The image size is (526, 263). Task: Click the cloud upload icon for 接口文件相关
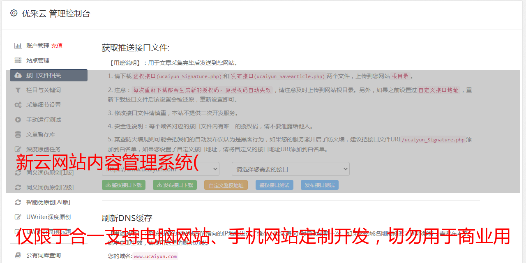click(x=18, y=75)
